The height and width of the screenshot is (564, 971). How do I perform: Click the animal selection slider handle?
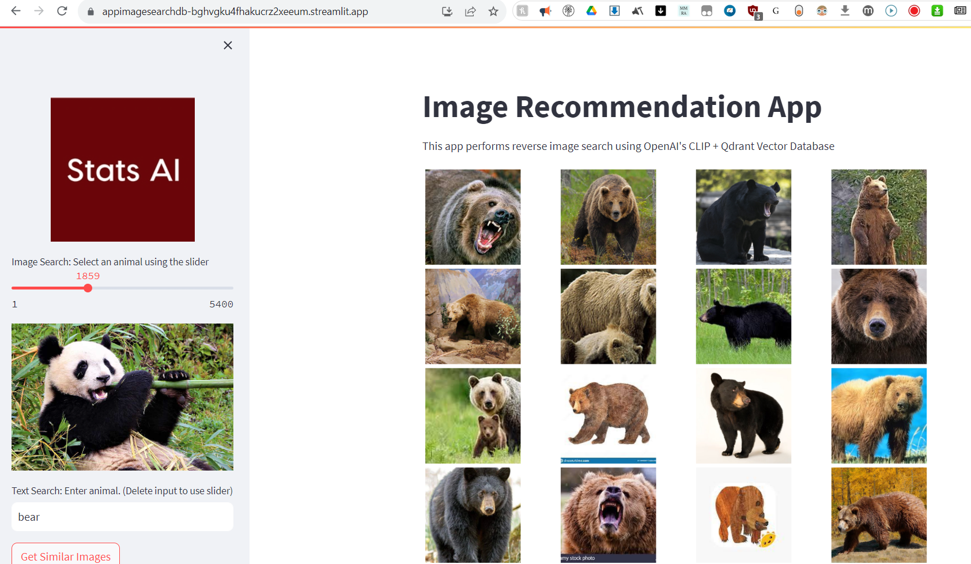tap(88, 288)
